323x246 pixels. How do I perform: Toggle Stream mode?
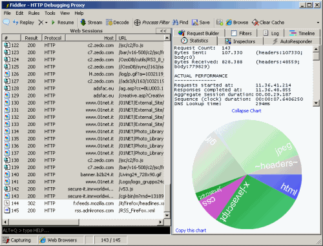pyautogui.click(x=91, y=23)
